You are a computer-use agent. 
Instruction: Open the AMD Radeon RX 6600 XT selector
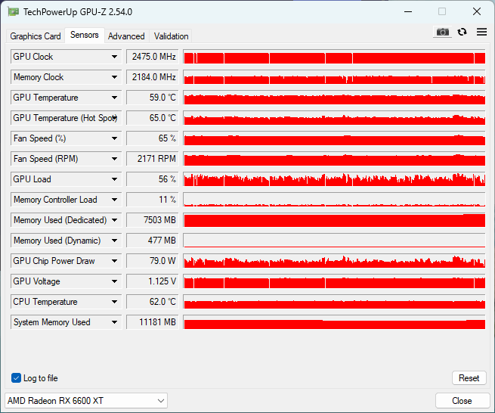[x=86, y=401]
